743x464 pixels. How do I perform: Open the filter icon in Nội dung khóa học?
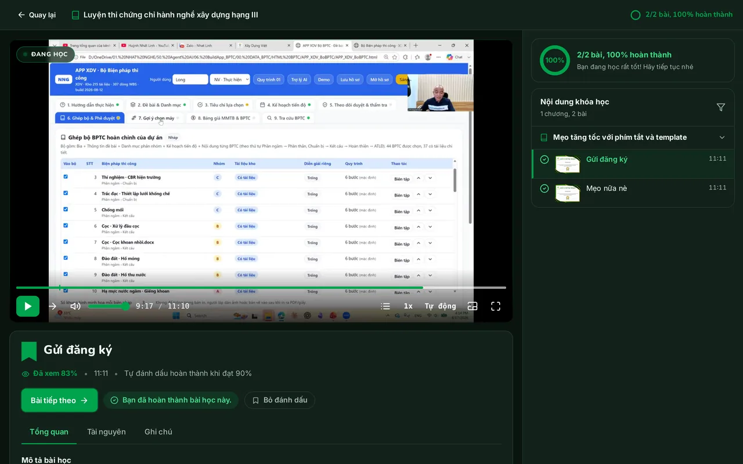click(x=721, y=107)
